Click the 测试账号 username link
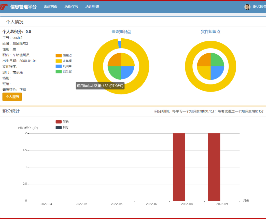The width and height of the screenshot is (266, 219). [x=259, y=7]
